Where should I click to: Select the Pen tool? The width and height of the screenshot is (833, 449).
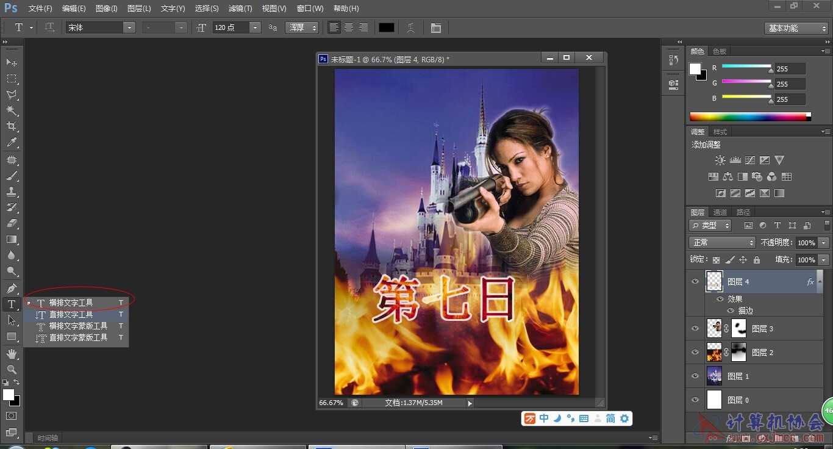point(12,288)
